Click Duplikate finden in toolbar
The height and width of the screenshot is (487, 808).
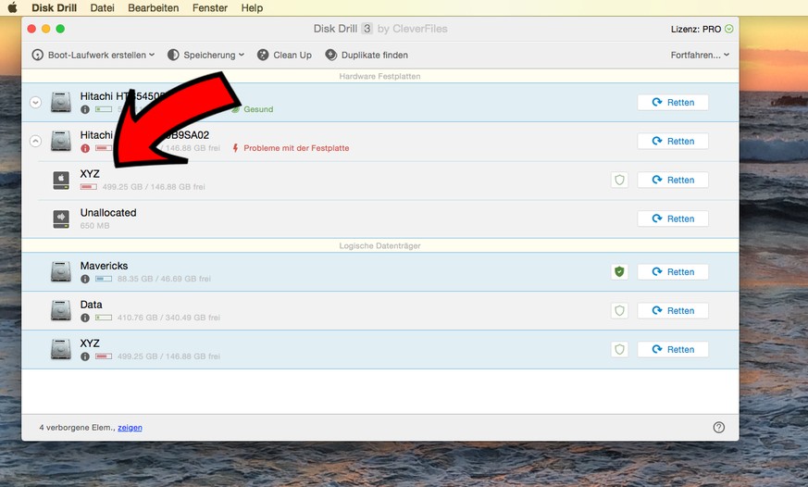point(367,56)
